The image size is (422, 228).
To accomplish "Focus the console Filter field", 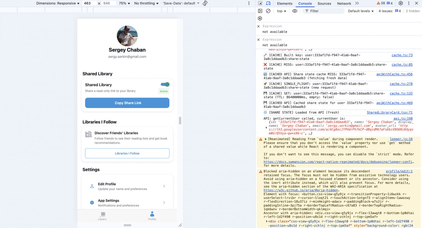I will point(323,11).
